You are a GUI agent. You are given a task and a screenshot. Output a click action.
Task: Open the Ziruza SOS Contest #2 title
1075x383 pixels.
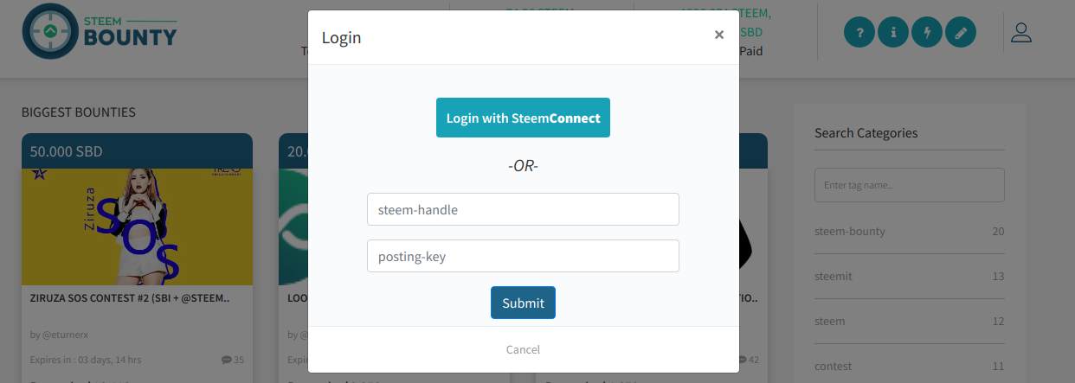130,297
